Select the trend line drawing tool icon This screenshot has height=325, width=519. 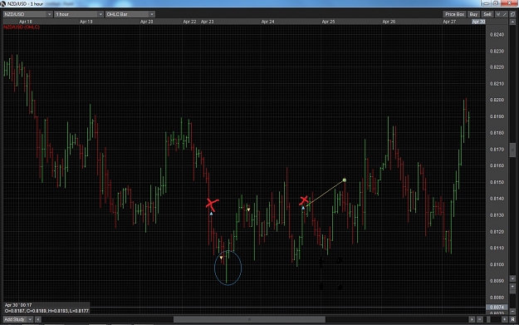pyautogui.click(x=505, y=14)
